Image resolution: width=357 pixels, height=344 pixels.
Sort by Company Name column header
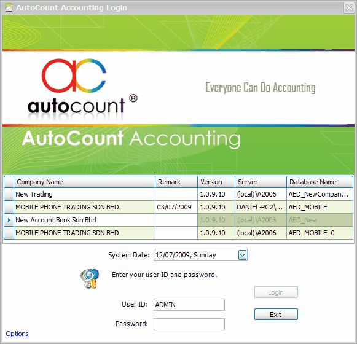[84, 182]
